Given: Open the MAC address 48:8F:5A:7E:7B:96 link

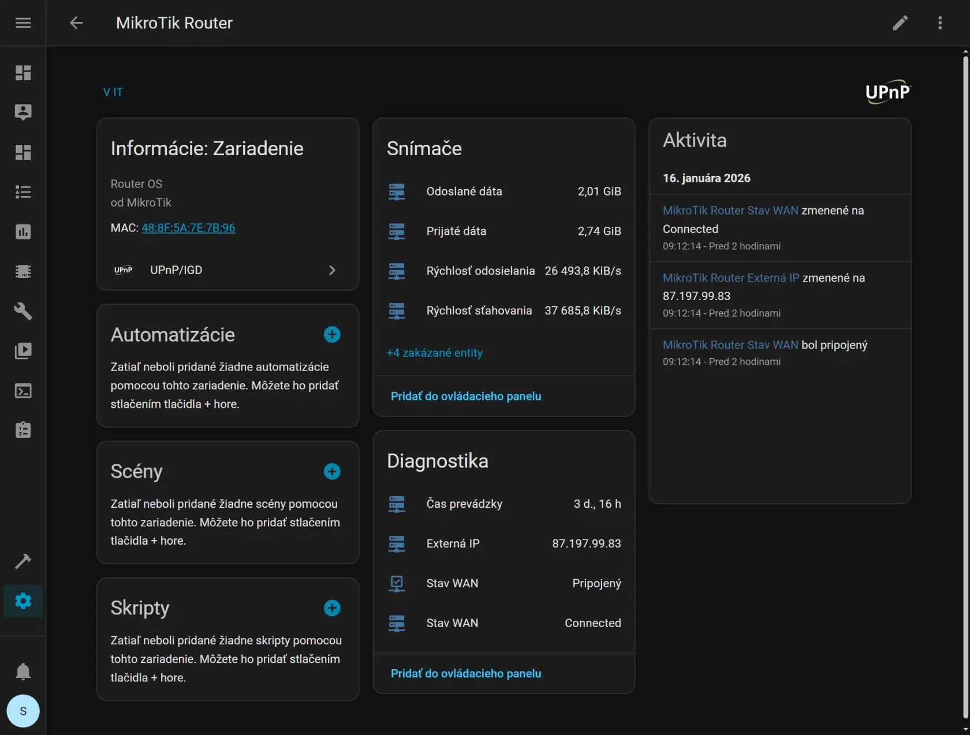Looking at the screenshot, I should [188, 228].
